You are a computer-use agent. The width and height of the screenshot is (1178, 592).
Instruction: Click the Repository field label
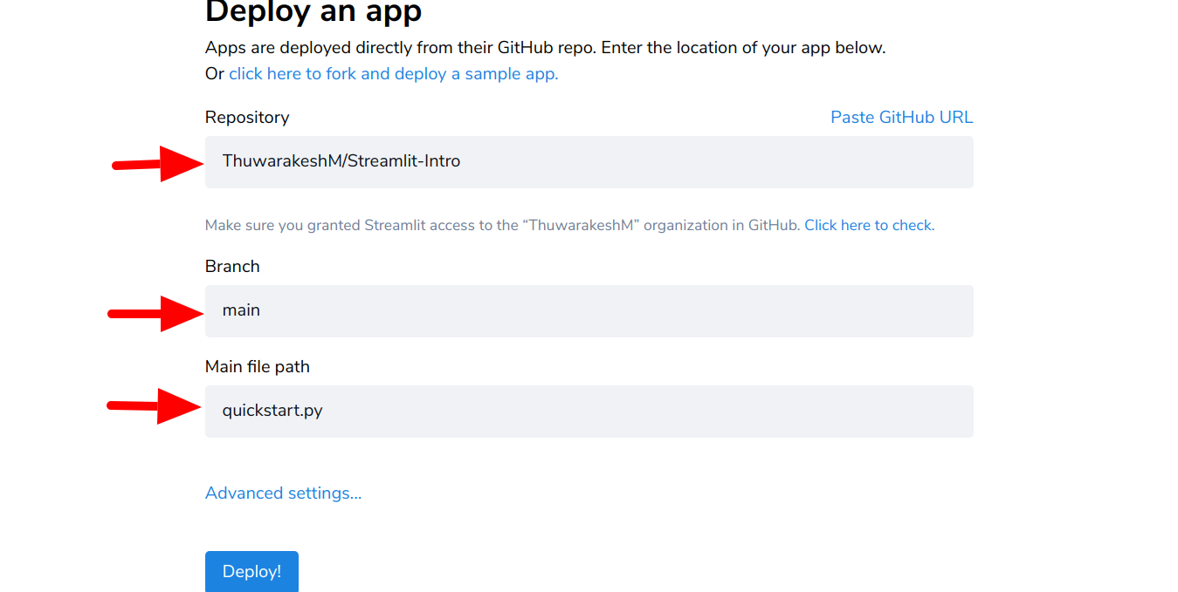[x=247, y=118]
